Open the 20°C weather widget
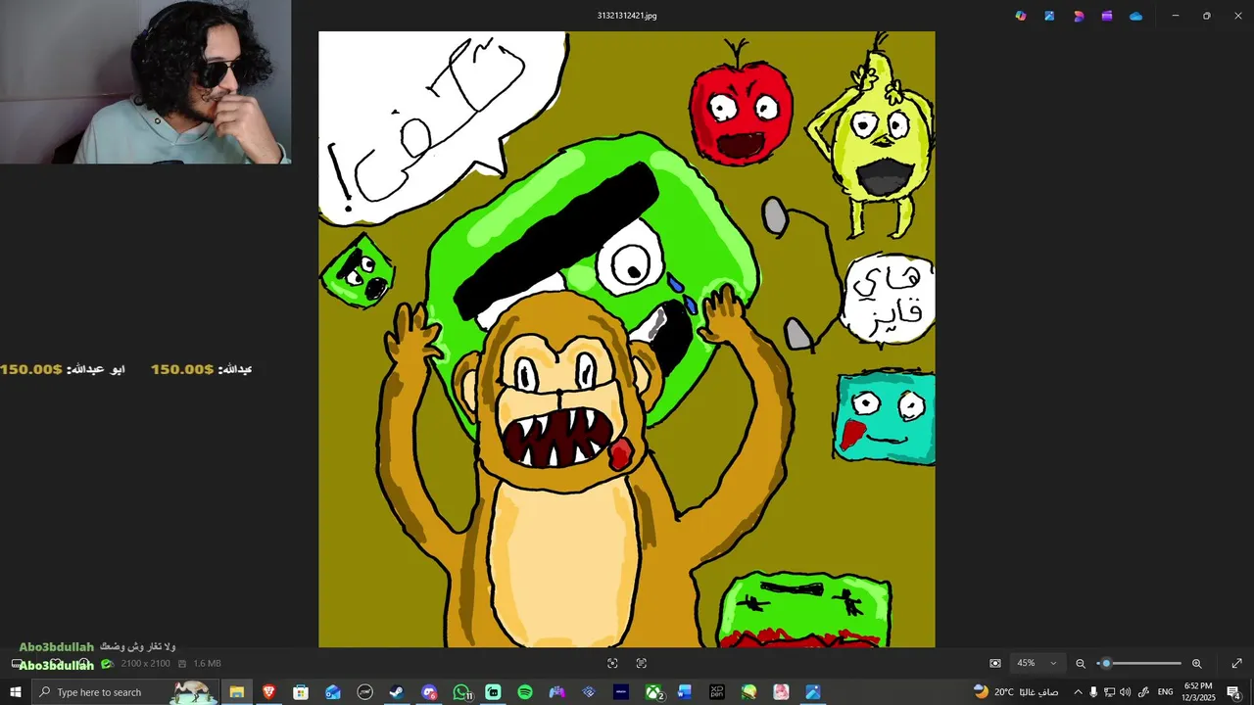Screen dimensions: 1254x705 coord(1015,692)
